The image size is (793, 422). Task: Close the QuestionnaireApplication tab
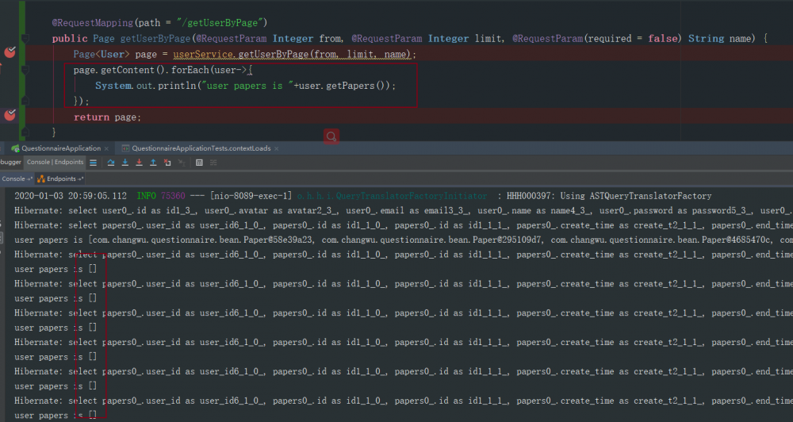tap(107, 148)
